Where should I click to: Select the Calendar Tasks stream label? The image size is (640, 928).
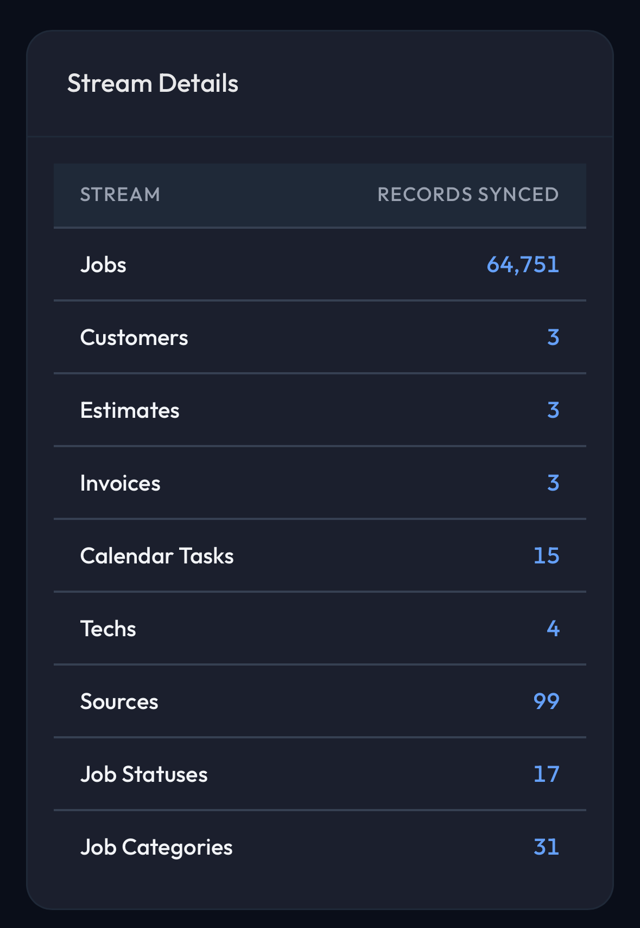[x=157, y=556]
